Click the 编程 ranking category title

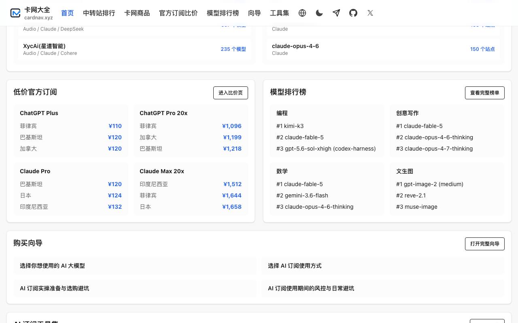pyautogui.click(x=282, y=113)
